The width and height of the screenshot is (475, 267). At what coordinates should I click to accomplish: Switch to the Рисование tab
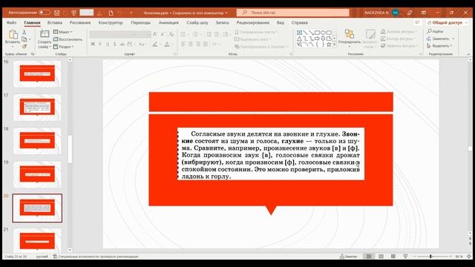(80, 23)
